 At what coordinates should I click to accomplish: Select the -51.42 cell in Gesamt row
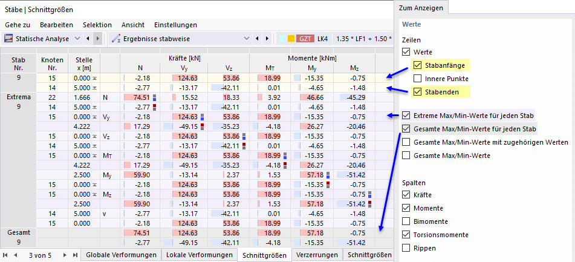tap(354, 243)
